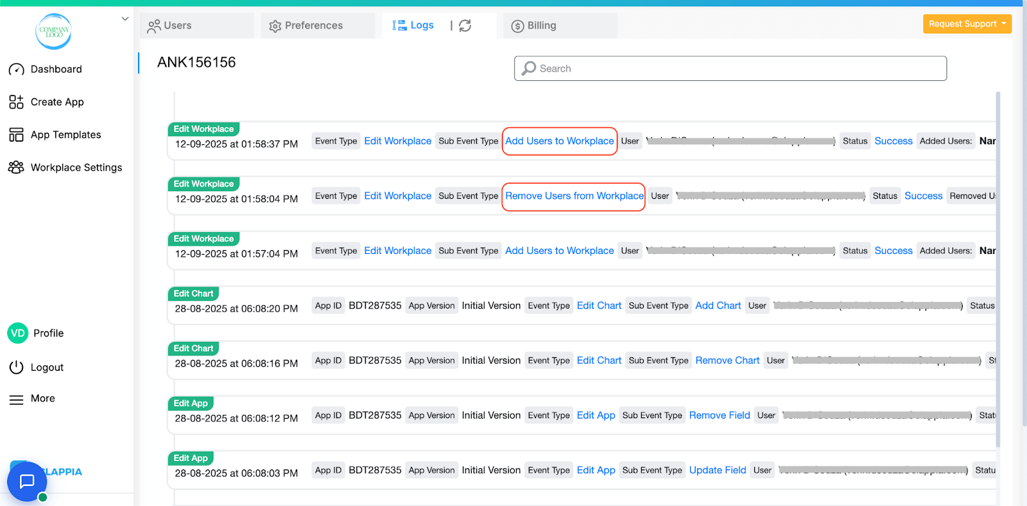Click App ID BDT287535 in 06:08:20 PM row
The width and height of the screenshot is (1027, 506).
tap(375, 306)
